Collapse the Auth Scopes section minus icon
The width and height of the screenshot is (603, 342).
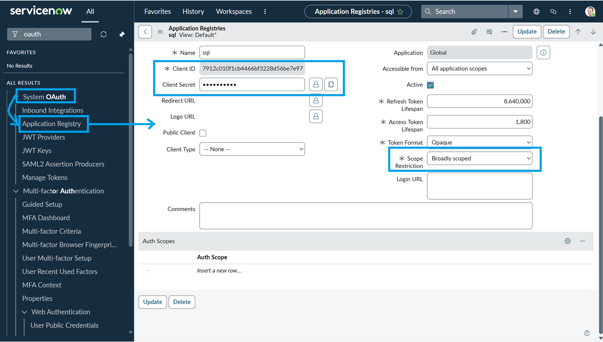583,241
